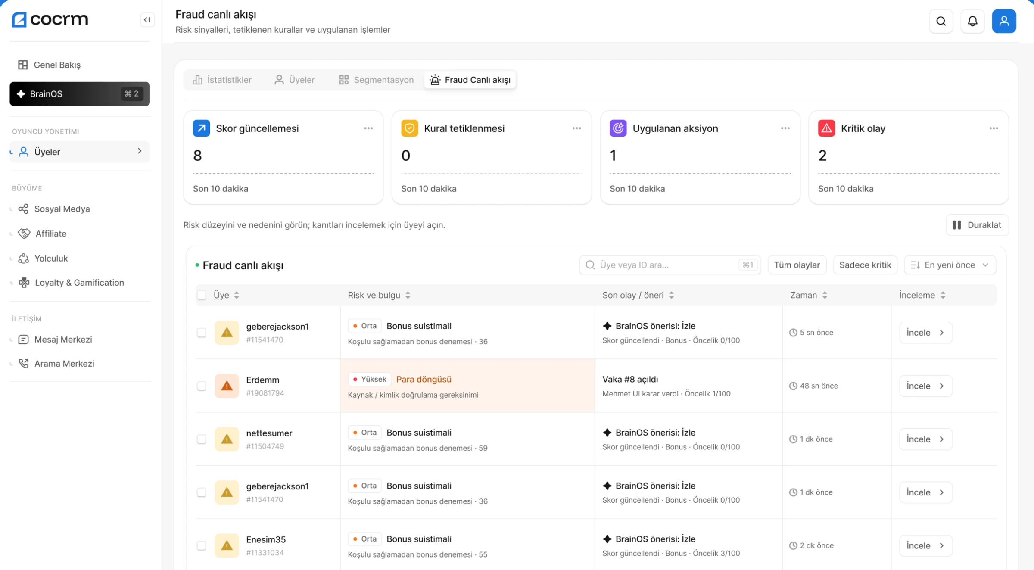The width and height of the screenshot is (1034, 570).
Task: Open the Uygulanan aksiyon card options menu
Action: [x=785, y=128]
